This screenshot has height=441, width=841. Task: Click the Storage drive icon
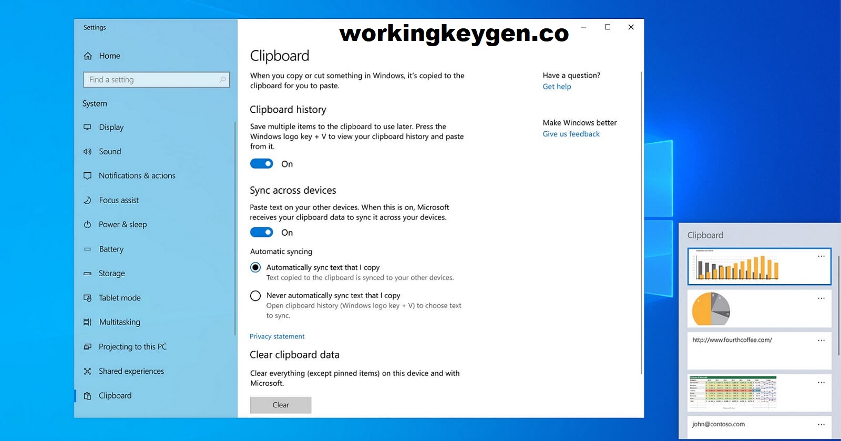87,273
